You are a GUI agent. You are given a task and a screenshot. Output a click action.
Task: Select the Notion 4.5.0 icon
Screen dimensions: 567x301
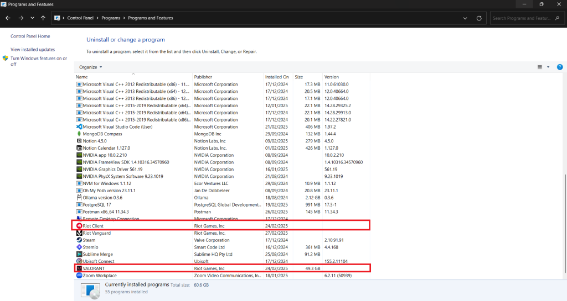(x=79, y=141)
